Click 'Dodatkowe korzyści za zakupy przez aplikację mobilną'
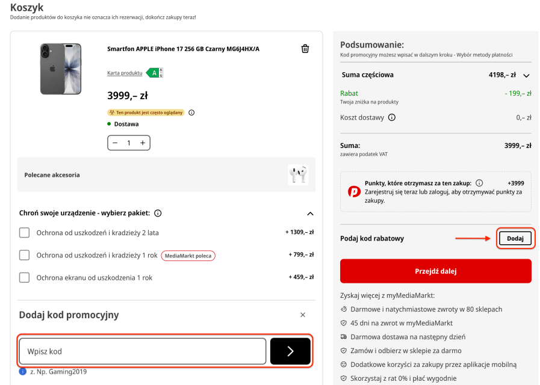This screenshot has height=385, width=540. click(x=433, y=365)
